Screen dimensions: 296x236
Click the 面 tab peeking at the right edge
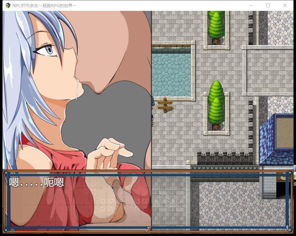click(294, 183)
